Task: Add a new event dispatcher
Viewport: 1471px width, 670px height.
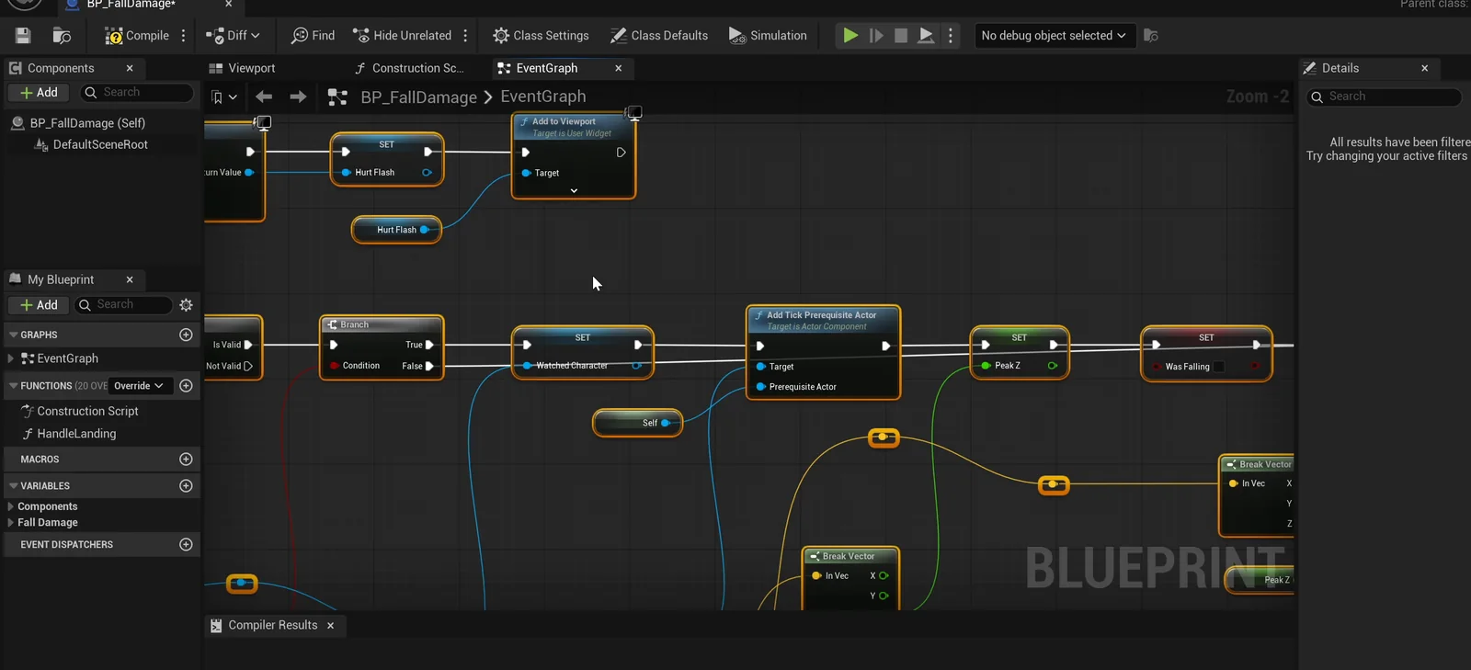Action: pyautogui.click(x=186, y=545)
